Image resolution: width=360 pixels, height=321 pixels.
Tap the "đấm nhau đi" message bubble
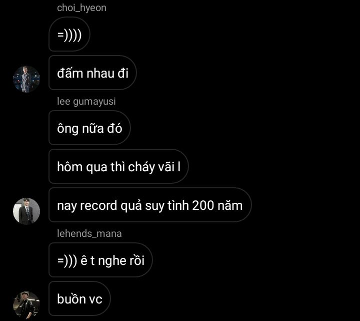[92, 73]
